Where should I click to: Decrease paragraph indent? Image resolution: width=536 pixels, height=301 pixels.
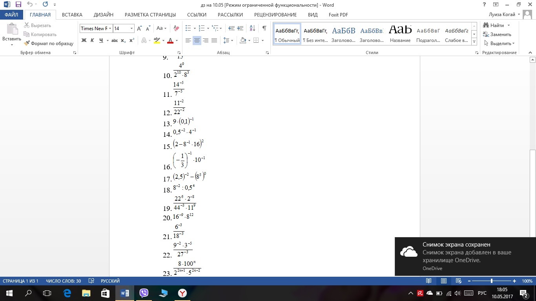click(x=232, y=29)
